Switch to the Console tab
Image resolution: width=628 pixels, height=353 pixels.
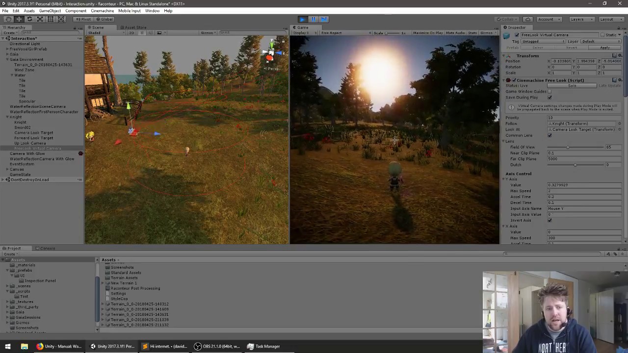[x=45, y=248]
